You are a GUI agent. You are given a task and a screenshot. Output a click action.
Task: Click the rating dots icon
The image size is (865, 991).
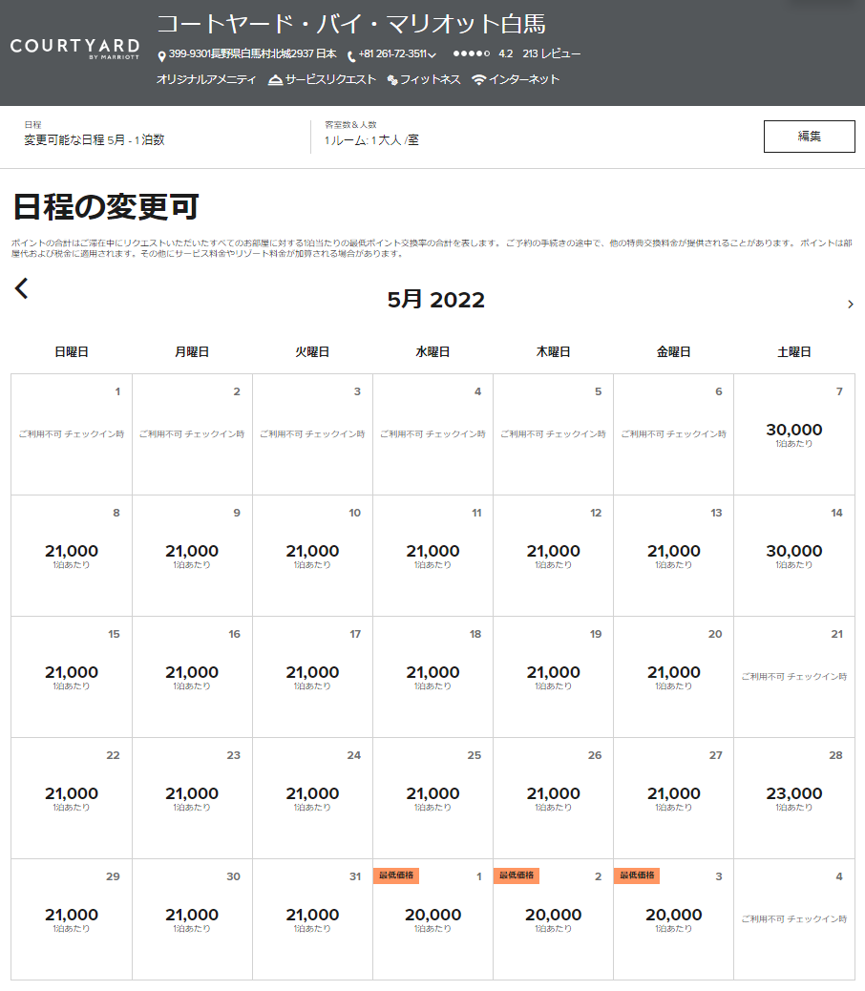pyautogui.click(x=471, y=54)
